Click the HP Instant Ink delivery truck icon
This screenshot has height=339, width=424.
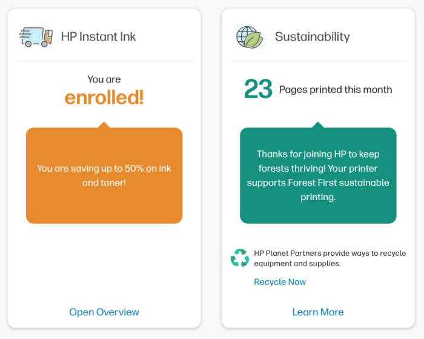click(x=36, y=36)
